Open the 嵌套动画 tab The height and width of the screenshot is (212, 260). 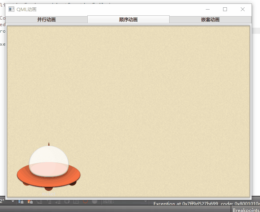tap(210, 20)
